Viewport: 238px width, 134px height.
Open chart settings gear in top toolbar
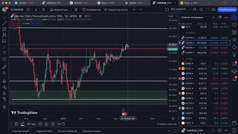[201, 10]
